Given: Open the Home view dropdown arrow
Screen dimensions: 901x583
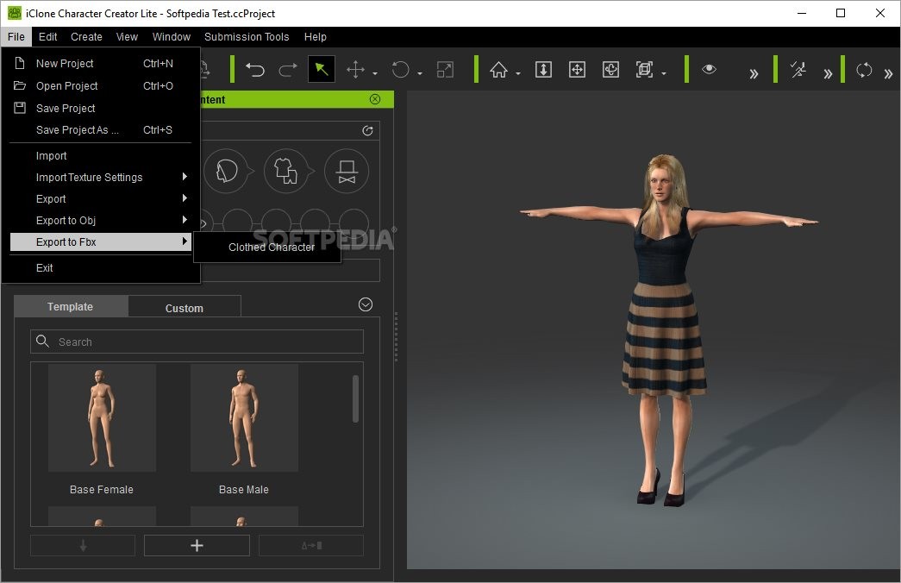Looking at the screenshot, I should tap(518, 73).
